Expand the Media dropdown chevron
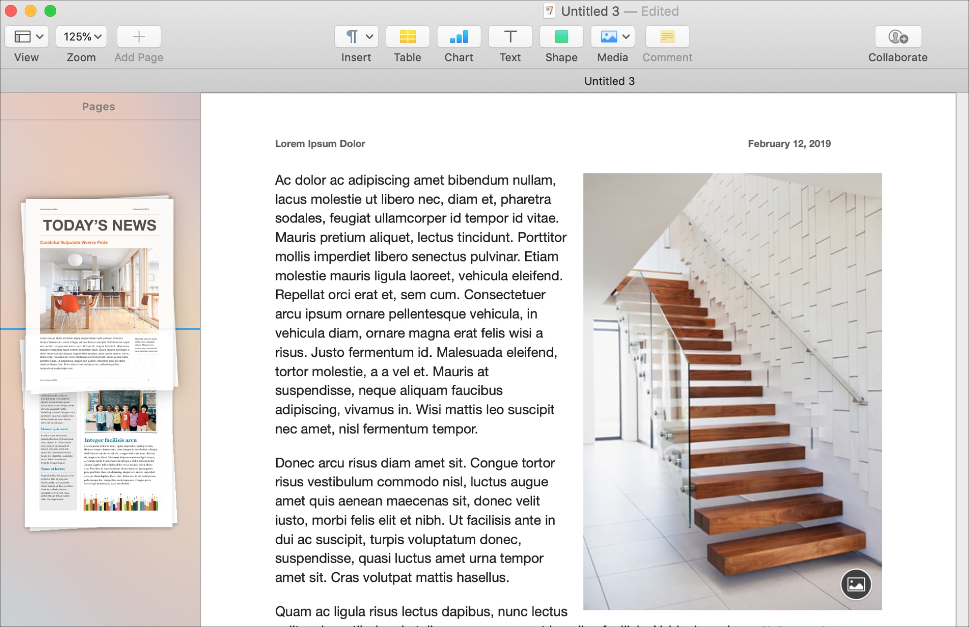 click(x=626, y=37)
